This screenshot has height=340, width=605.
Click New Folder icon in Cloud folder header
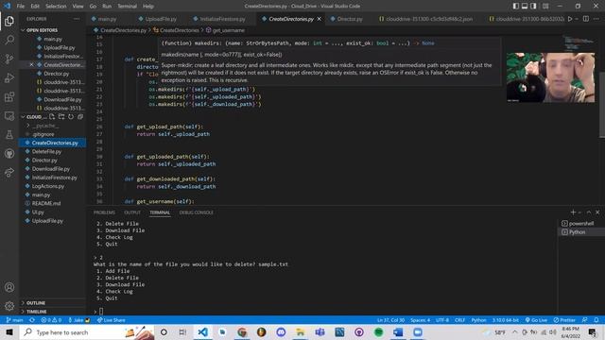coord(61,116)
